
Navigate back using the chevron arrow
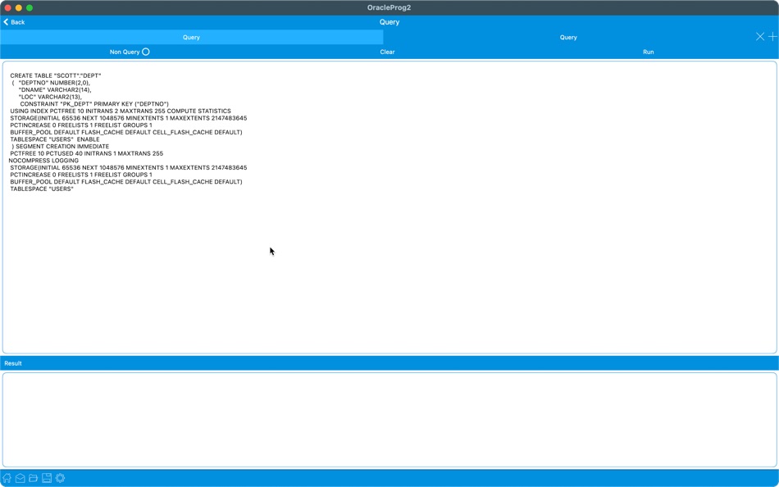[7, 21]
